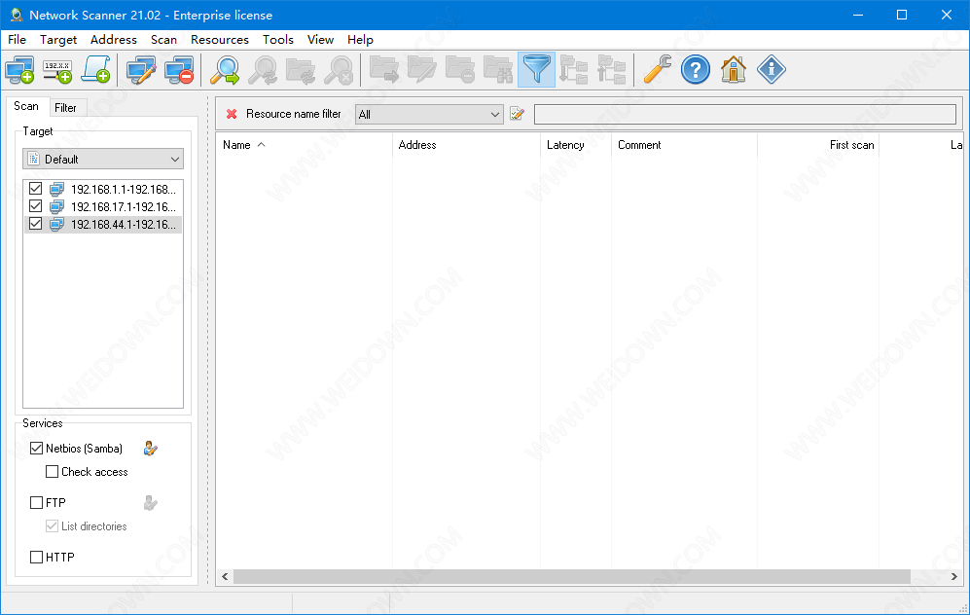
Task: Open help with blue question mark icon
Action: pyautogui.click(x=696, y=69)
